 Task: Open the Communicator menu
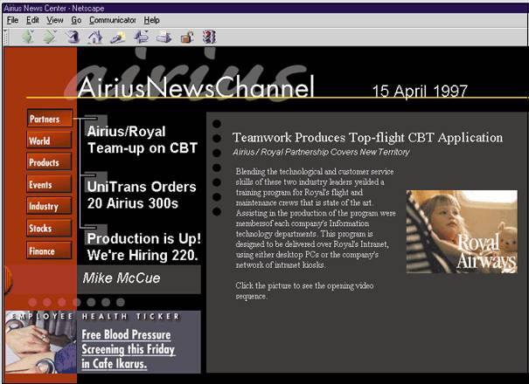(112, 20)
